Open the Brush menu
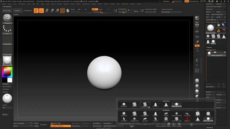The width and height of the screenshot is (230, 129). click(10, 4)
